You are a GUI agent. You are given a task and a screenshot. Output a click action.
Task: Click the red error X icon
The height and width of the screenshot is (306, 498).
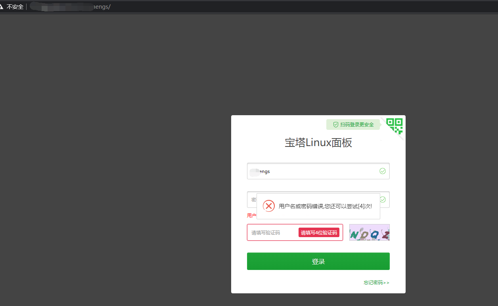[x=269, y=206]
